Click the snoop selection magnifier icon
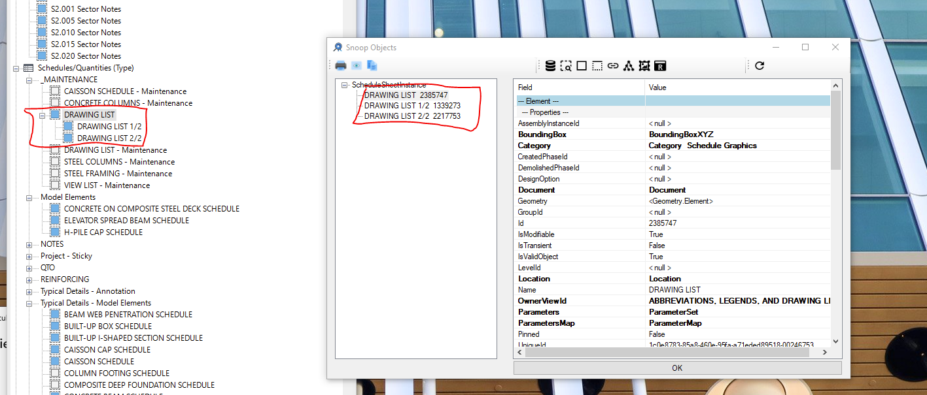 coord(567,65)
